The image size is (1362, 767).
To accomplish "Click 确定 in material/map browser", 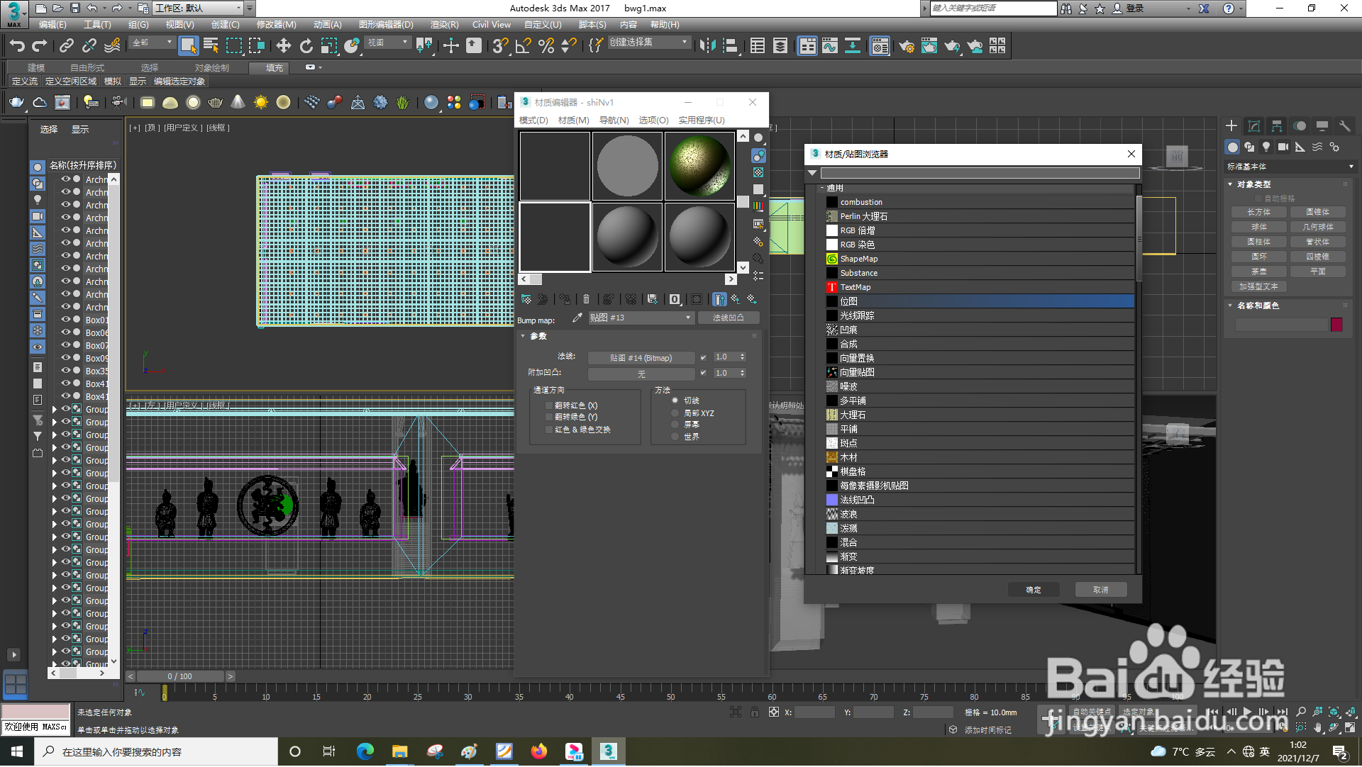I will click(x=1034, y=590).
